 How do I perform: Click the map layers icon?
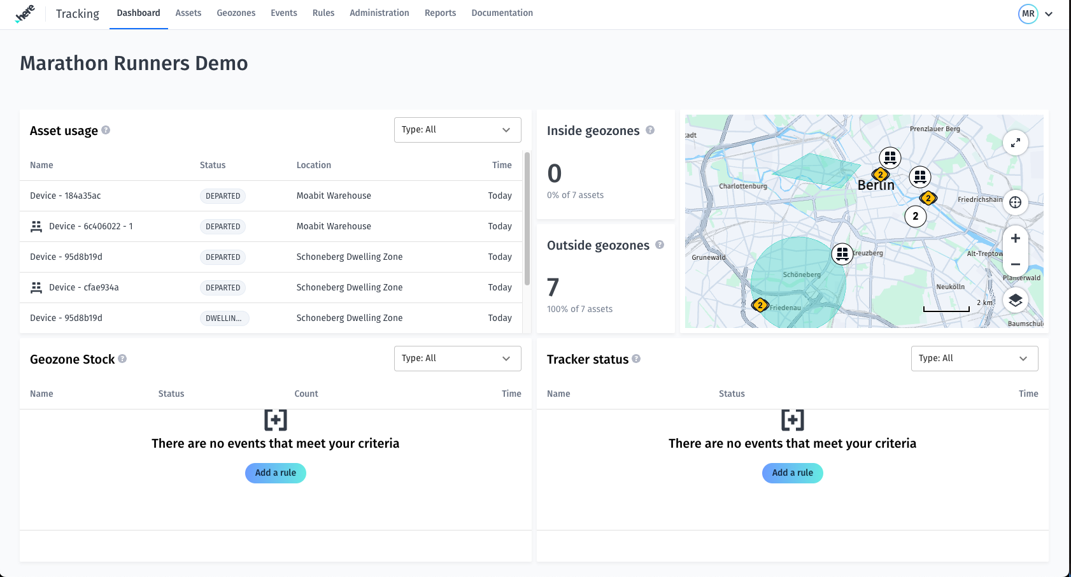click(1016, 299)
